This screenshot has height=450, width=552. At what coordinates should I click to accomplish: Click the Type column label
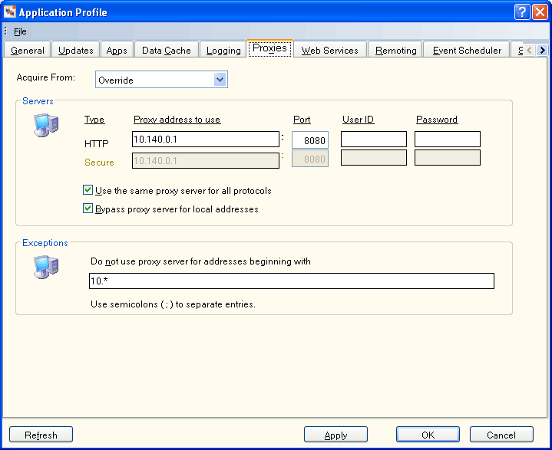tap(94, 120)
